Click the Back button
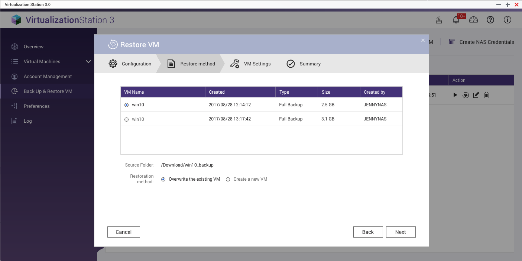This screenshot has height=261, width=522. point(368,232)
